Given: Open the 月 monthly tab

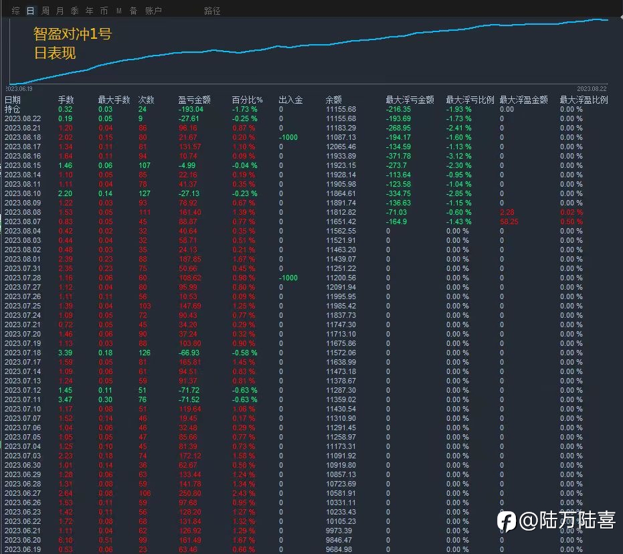Looking at the screenshot, I should [x=60, y=11].
